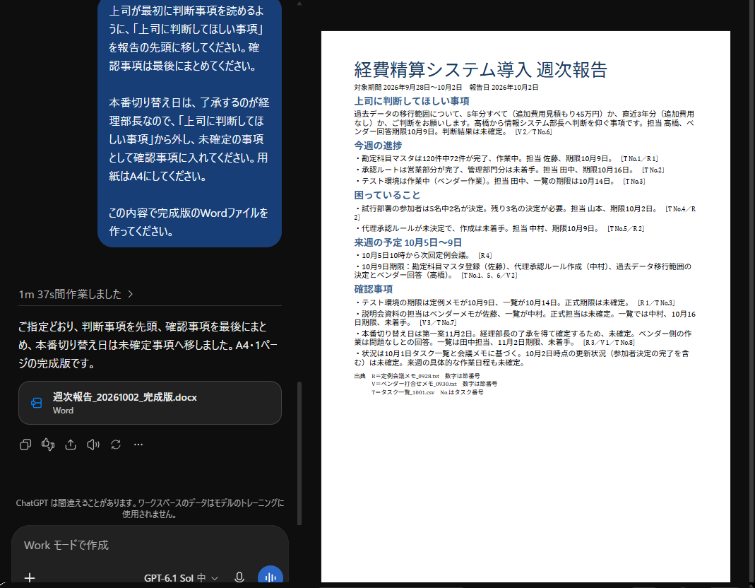Click the Word document icon on file card
Screen dimensions: 755x588
tap(37, 403)
